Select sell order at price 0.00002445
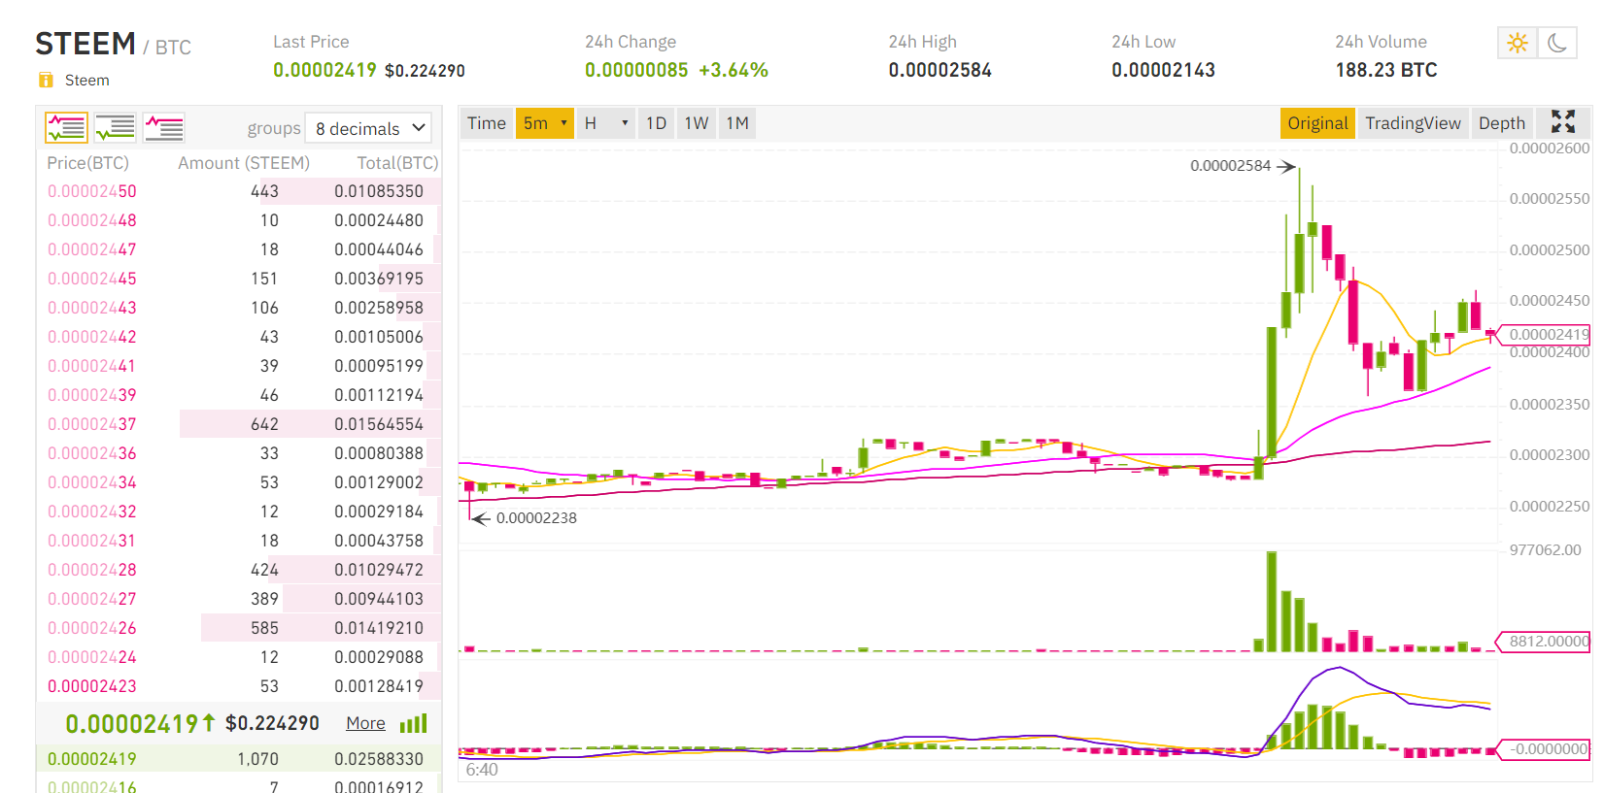Screen dimensions: 1604x793 coord(239,279)
